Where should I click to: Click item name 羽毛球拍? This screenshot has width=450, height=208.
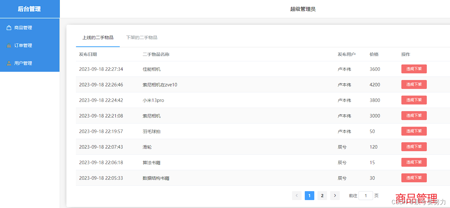(x=152, y=131)
